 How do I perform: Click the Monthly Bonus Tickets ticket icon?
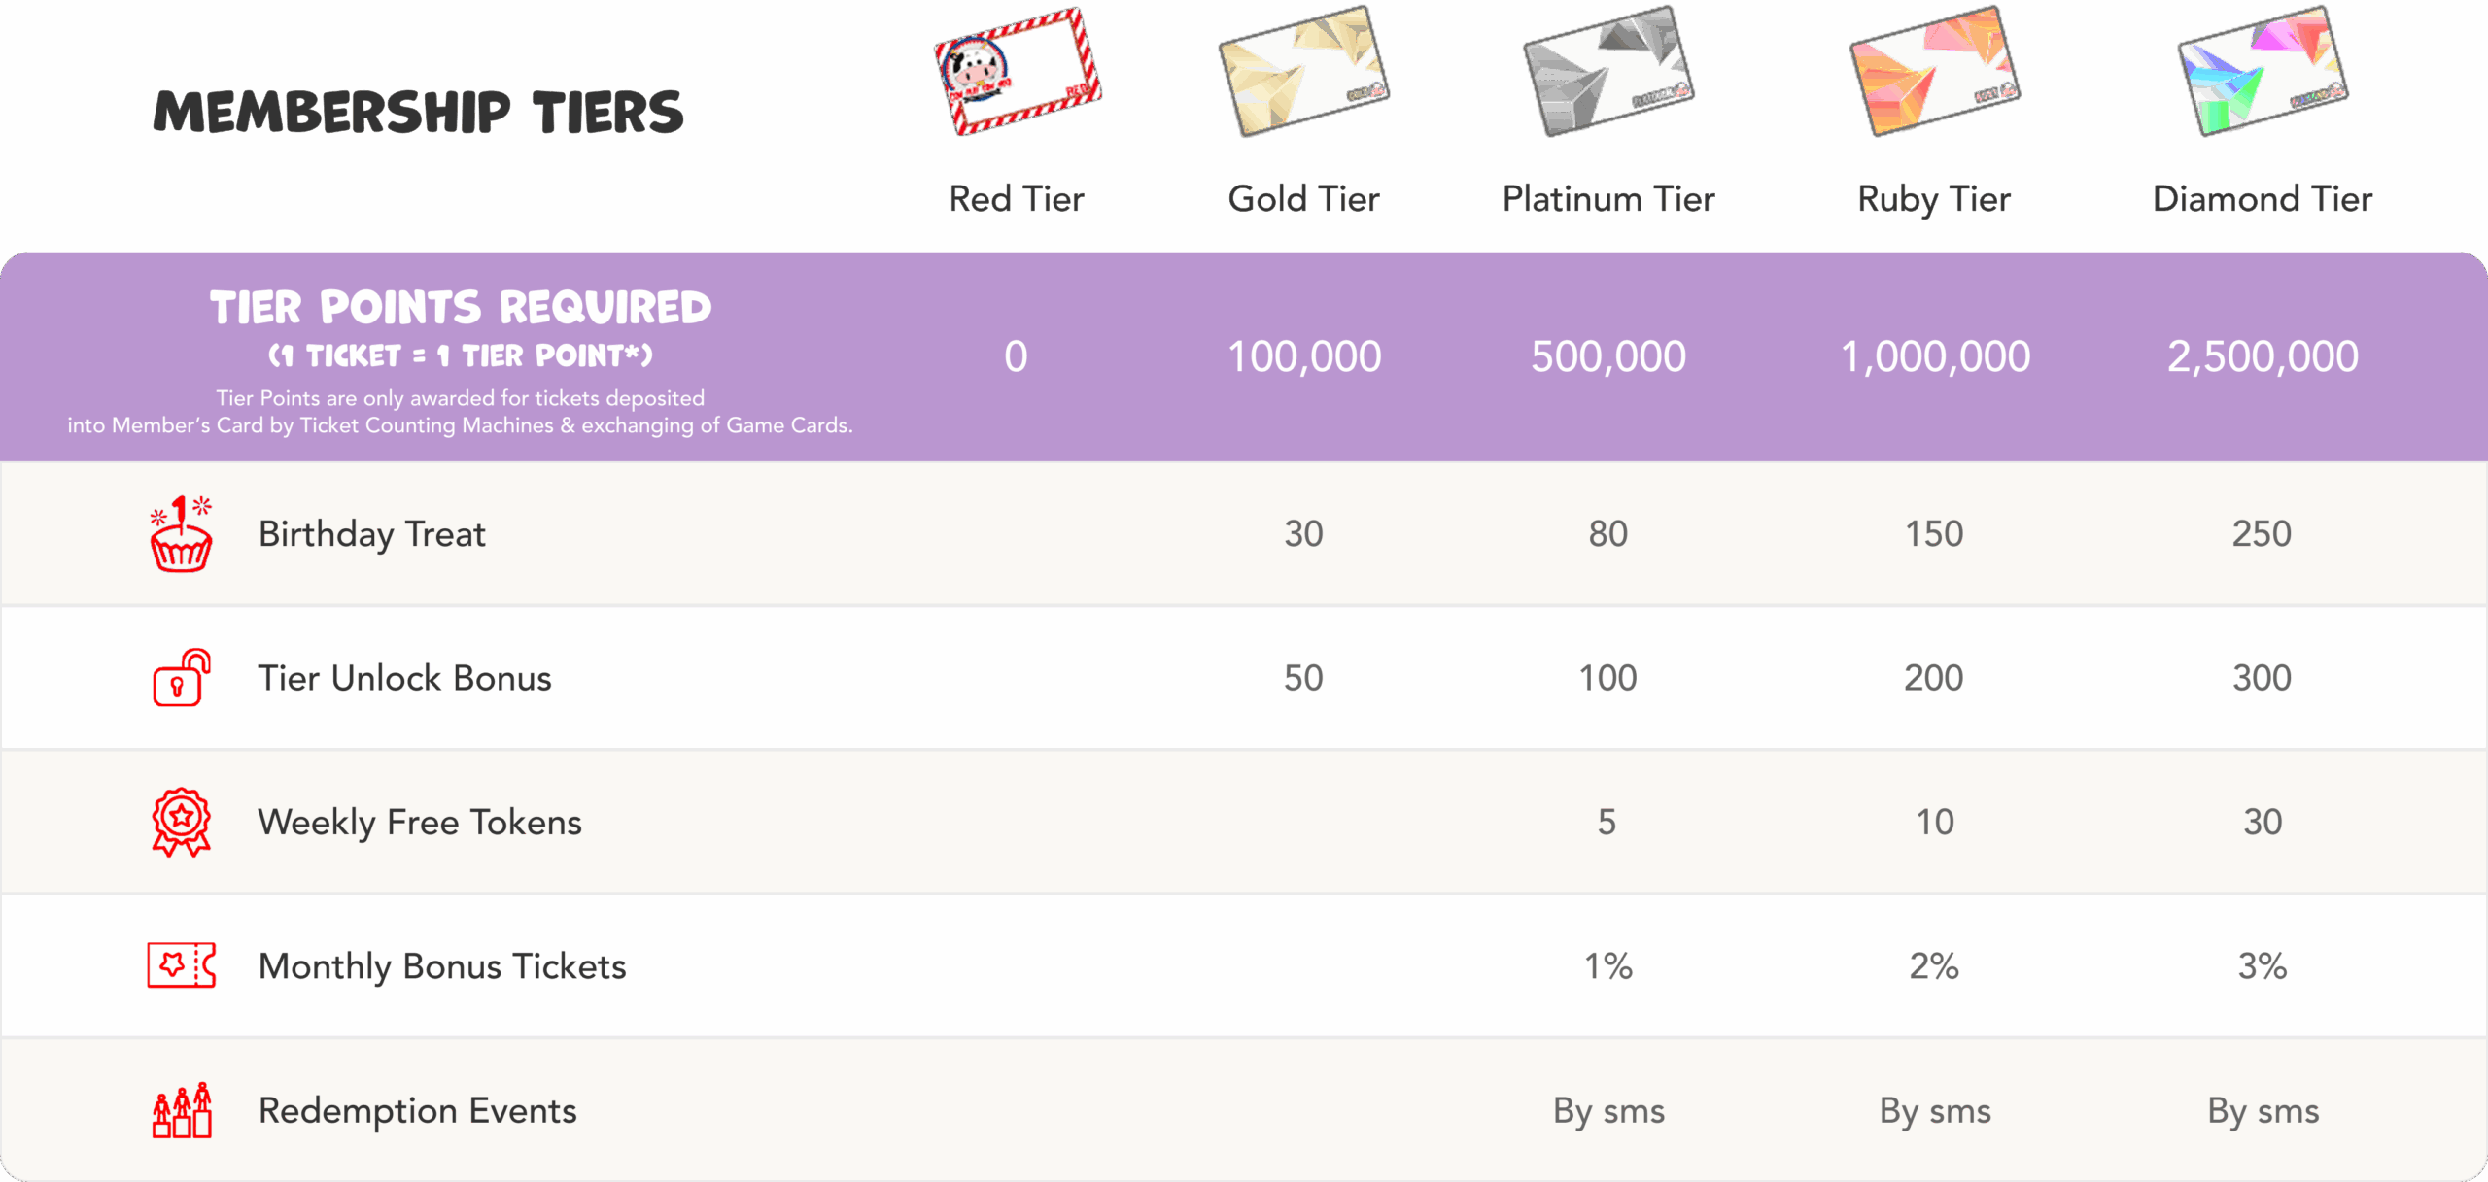click(x=181, y=965)
